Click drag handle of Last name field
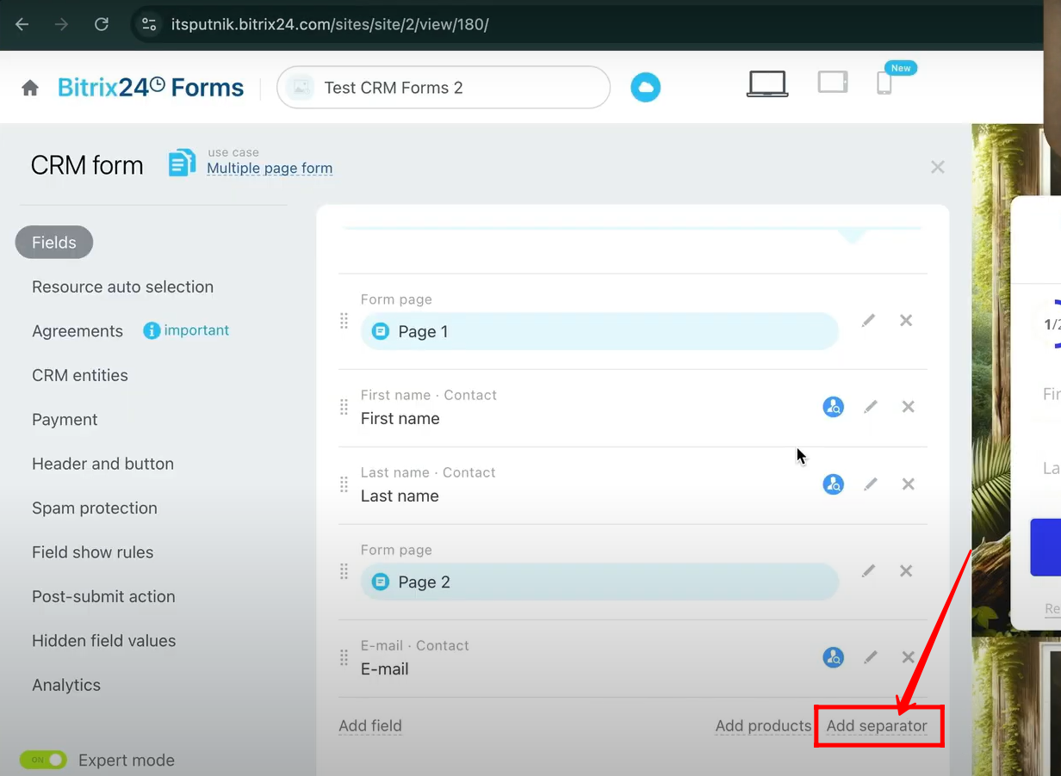 pyautogui.click(x=344, y=484)
